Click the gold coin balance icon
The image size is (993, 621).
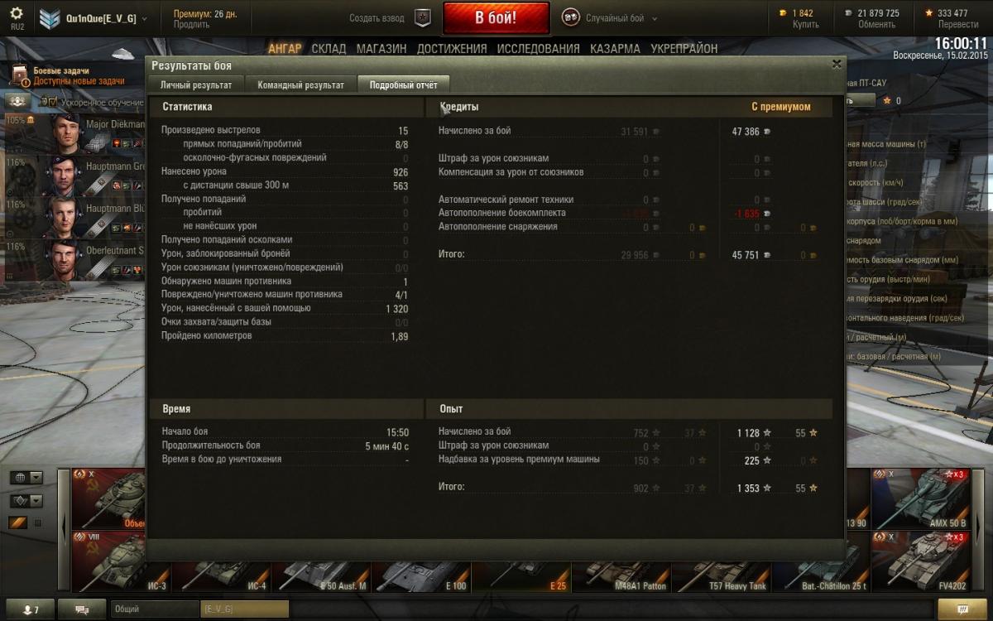click(784, 13)
